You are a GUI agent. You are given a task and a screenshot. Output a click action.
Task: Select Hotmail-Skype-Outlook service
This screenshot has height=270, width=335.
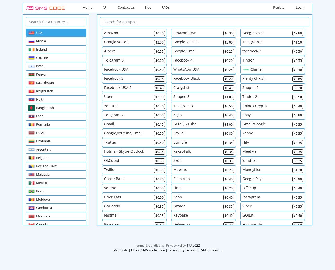tap(134, 152)
